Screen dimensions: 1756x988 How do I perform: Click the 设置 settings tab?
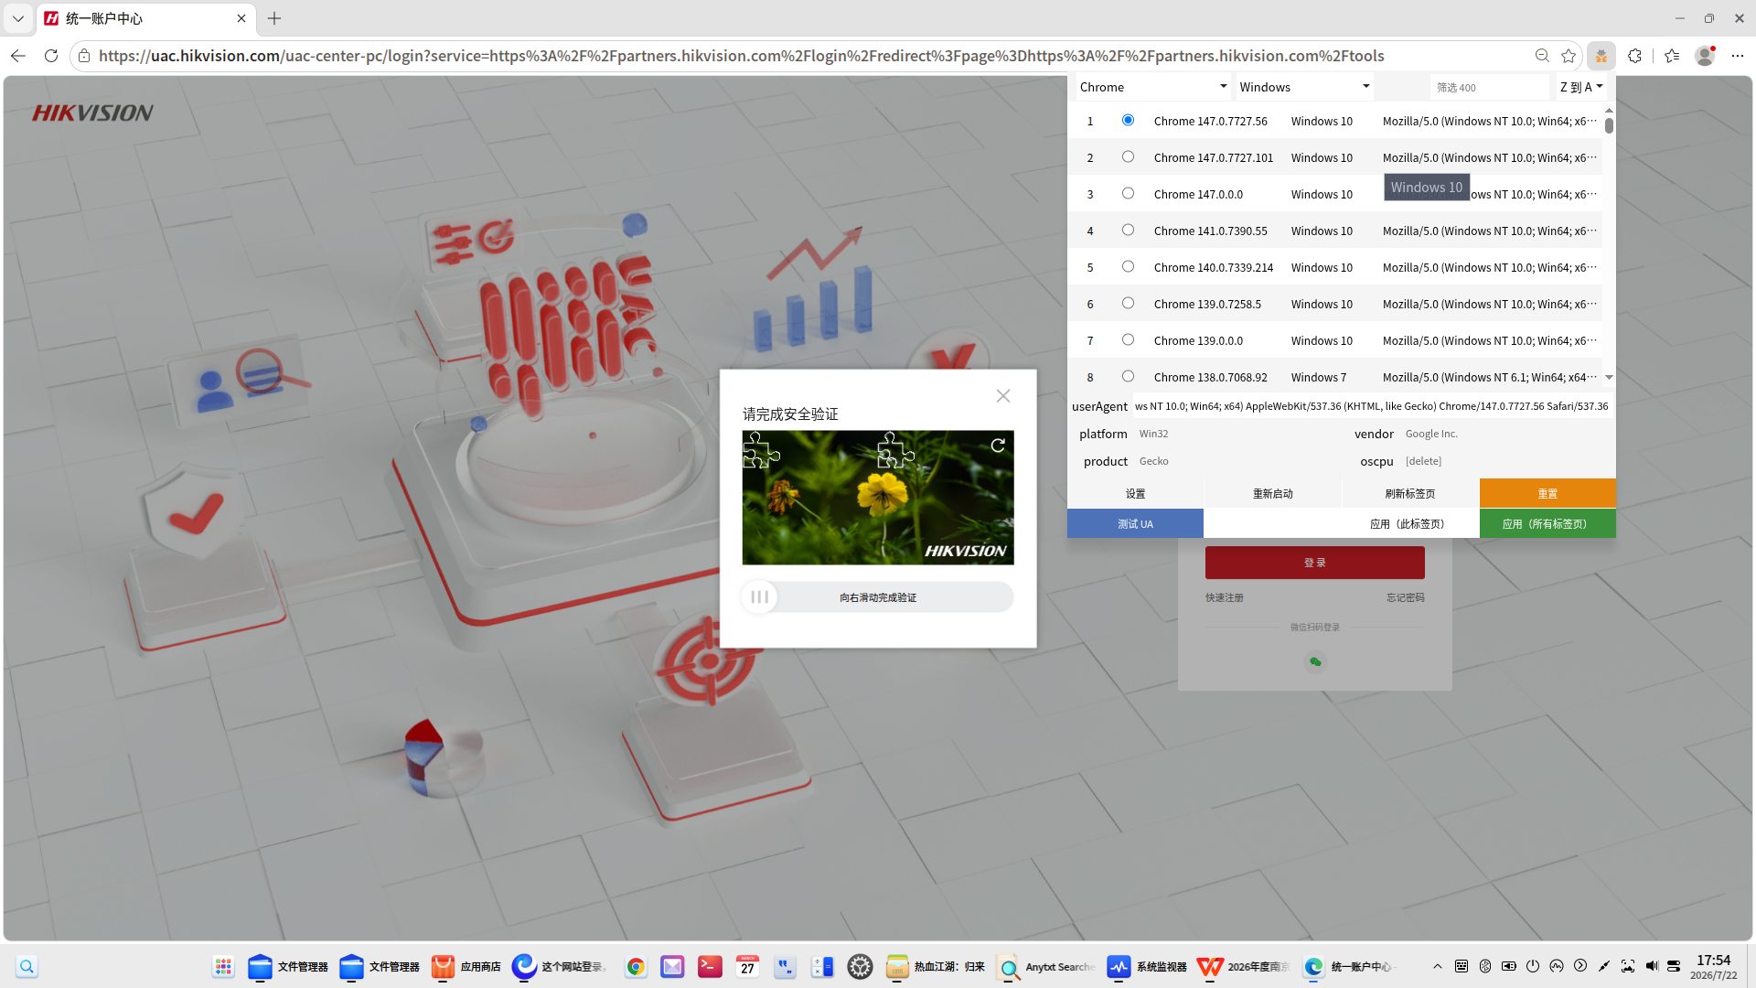[1135, 493]
